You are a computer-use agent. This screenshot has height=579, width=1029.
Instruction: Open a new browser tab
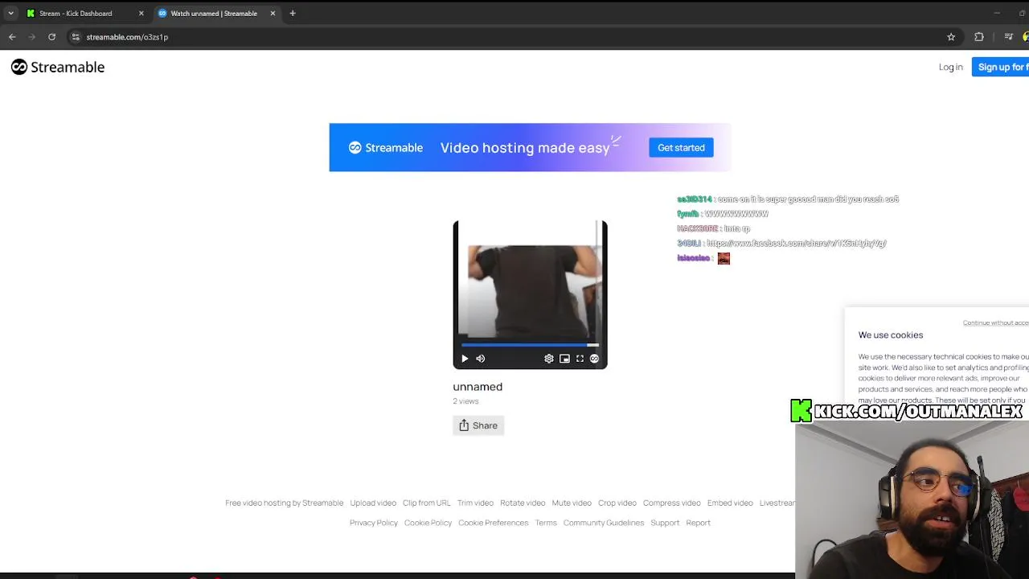[293, 13]
